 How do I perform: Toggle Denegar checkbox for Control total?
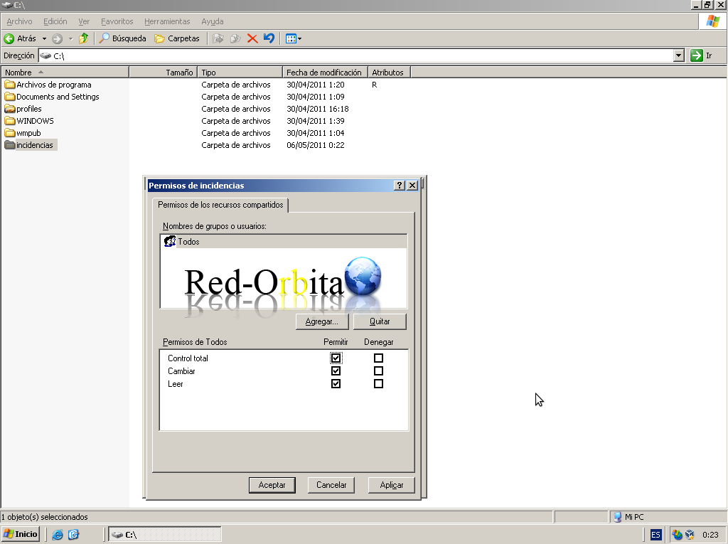point(378,358)
